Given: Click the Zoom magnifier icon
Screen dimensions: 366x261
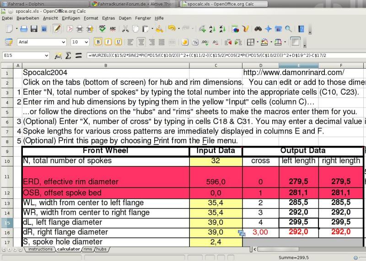Looking at the screenshot, I should coord(289,29).
